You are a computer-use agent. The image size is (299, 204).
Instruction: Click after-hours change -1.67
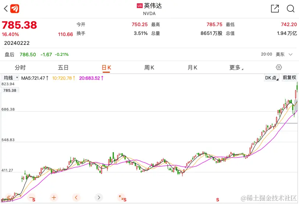point(46,54)
